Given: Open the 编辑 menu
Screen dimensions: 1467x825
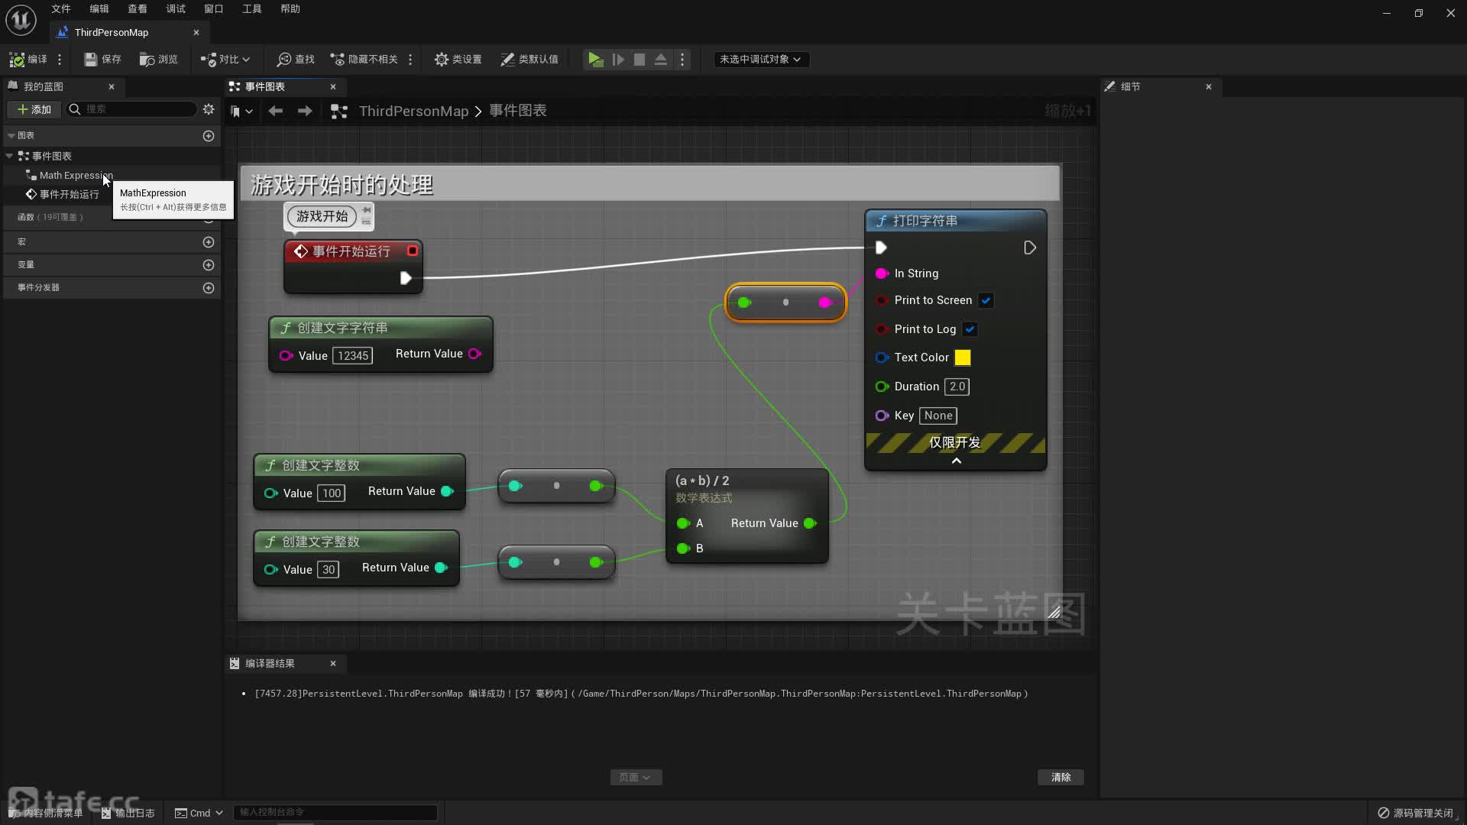Looking at the screenshot, I should [x=99, y=8].
